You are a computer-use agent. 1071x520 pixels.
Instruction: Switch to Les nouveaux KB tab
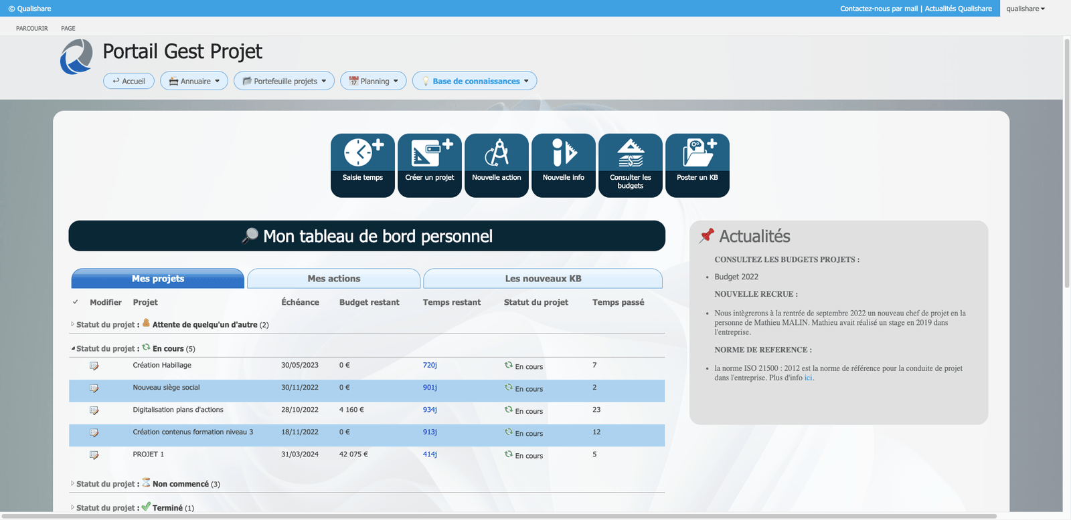(543, 279)
